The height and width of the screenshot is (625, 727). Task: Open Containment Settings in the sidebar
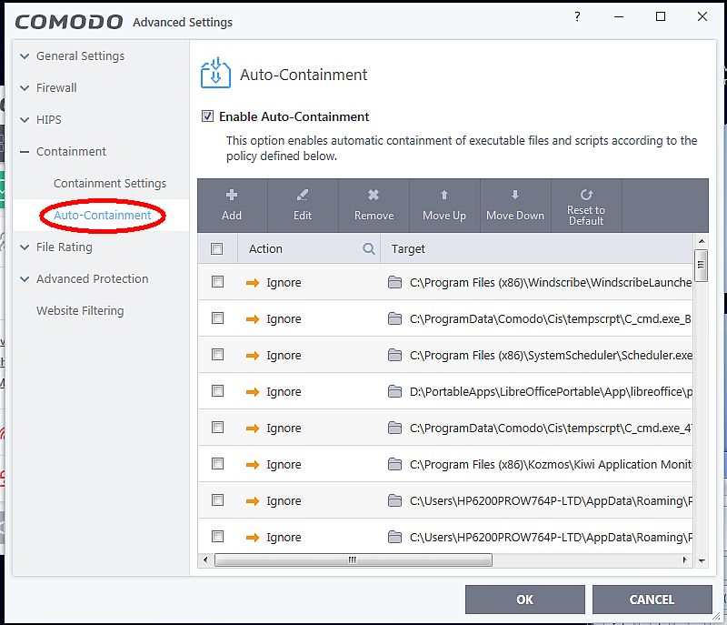110,183
